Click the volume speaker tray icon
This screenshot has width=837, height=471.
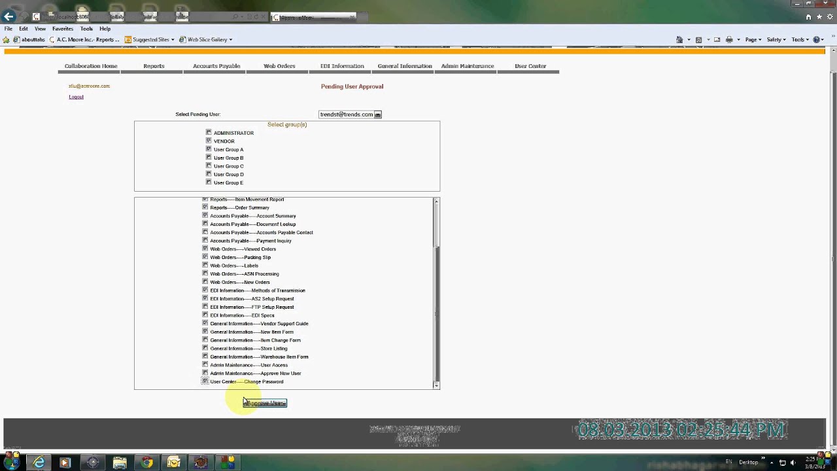793,462
